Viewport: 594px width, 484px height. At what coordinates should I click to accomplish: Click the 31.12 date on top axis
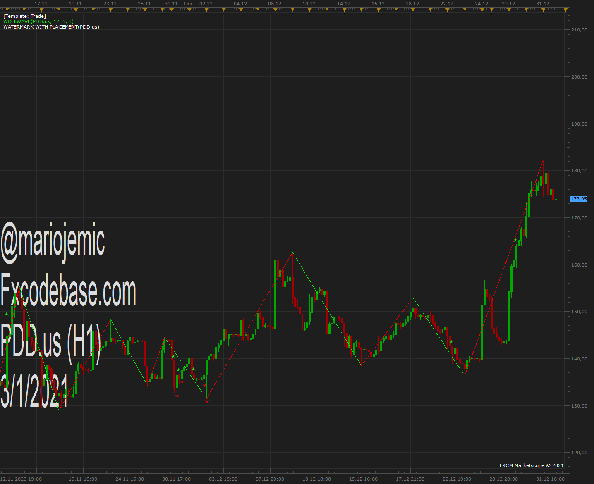(543, 4)
